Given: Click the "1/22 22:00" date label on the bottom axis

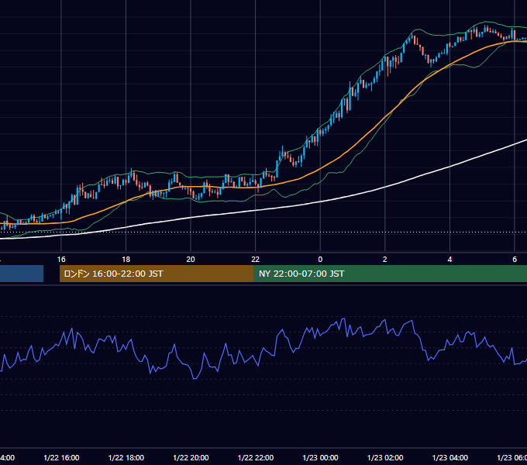Looking at the screenshot, I should point(256,458).
